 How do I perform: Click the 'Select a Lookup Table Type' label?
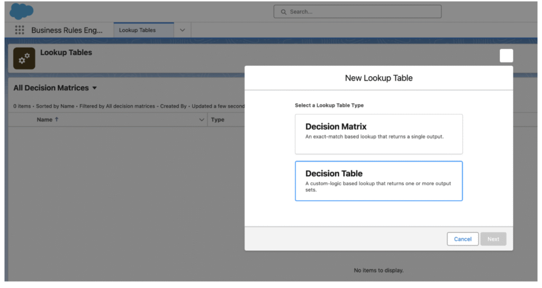point(329,105)
